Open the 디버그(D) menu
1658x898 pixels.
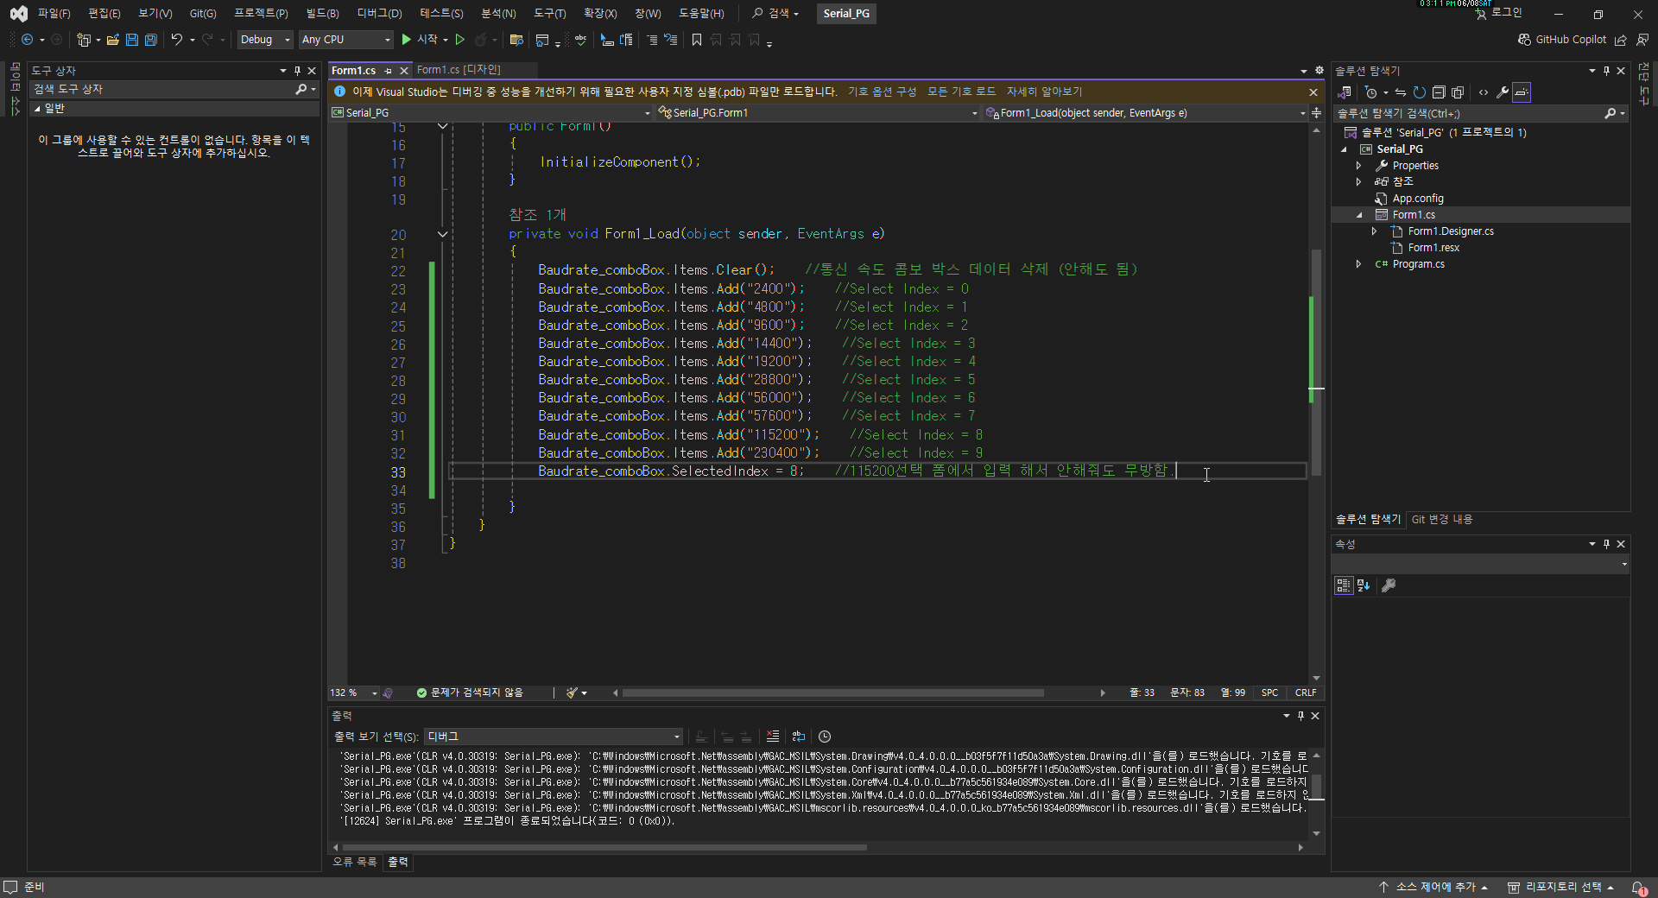point(379,13)
